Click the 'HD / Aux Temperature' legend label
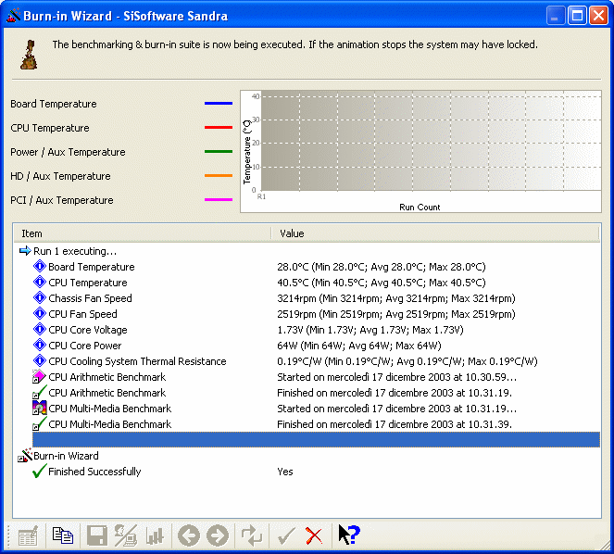This screenshot has height=554, width=614. pos(60,176)
